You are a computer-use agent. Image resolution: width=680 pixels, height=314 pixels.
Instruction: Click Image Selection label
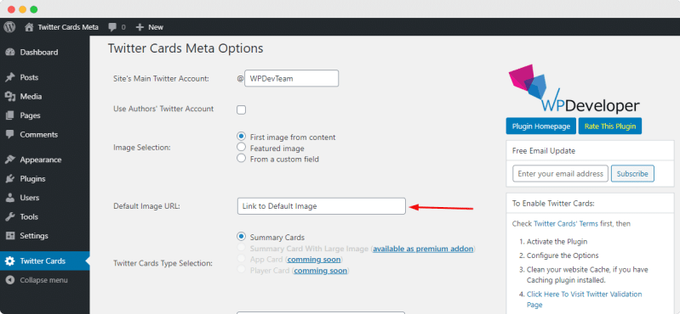tap(142, 148)
